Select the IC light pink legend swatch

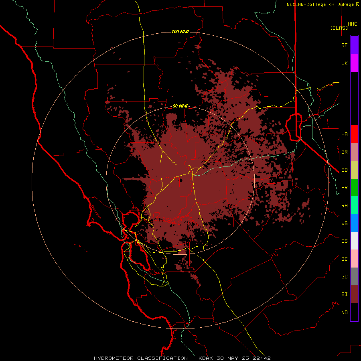[354, 259]
